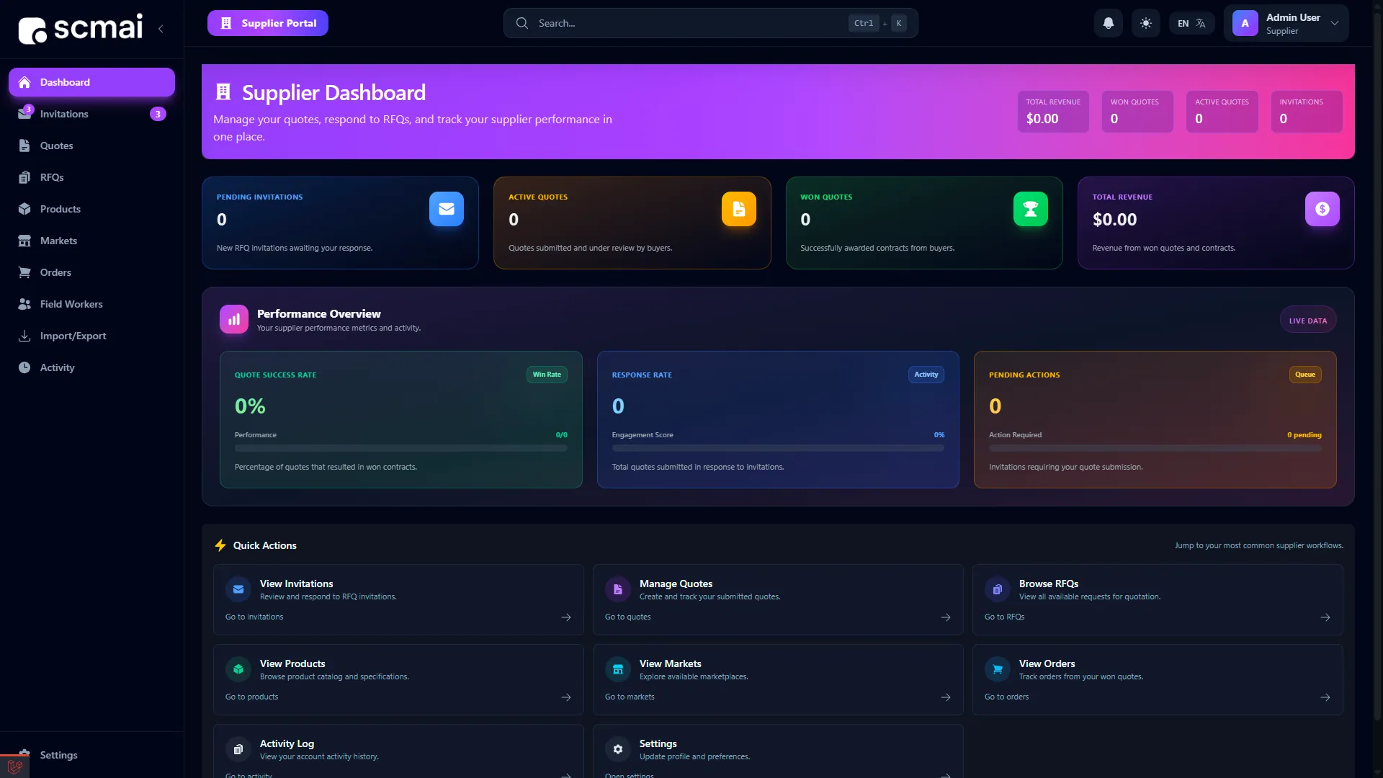Click the Import/Export download icon
Image resolution: width=1383 pixels, height=778 pixels.
point(24,336)
